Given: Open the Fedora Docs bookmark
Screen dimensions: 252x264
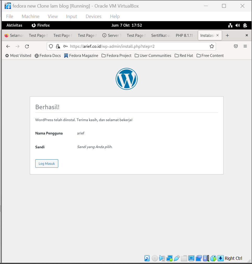Looking at the screenshot, I should (48, 56).
